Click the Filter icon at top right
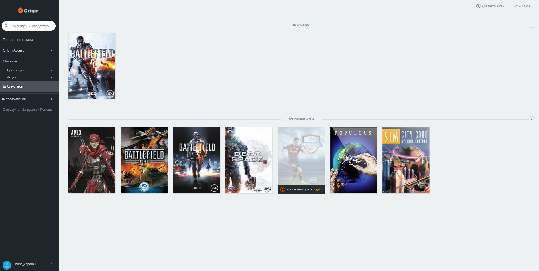This screenshot has height=271, width=539. [x=515, y=6]
